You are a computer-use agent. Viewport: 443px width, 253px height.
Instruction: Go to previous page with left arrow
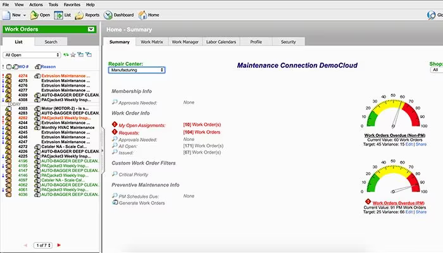click(x=25, y=245)
